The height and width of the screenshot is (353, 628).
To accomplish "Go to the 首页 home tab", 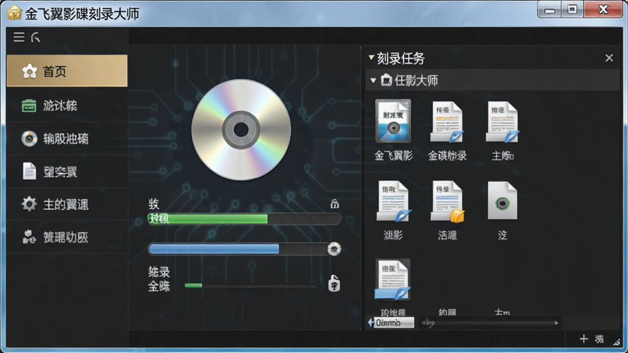I will [x=67, y=71].
